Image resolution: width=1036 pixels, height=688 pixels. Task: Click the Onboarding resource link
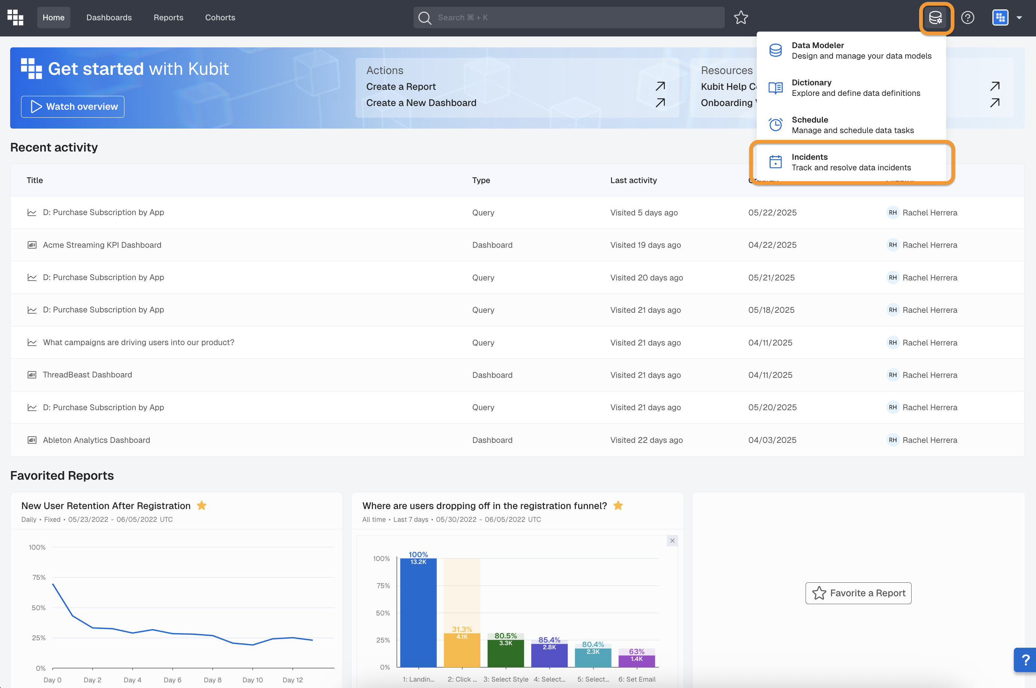tap(729, 103)
